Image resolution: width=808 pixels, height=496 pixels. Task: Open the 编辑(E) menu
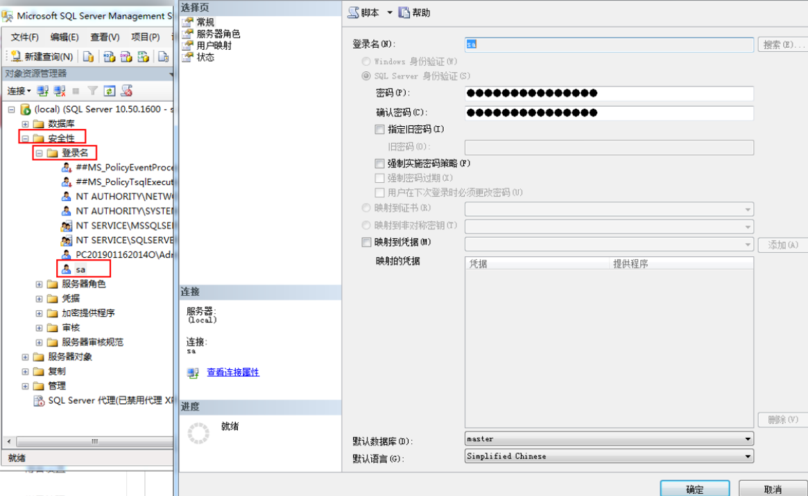point(65,37)
